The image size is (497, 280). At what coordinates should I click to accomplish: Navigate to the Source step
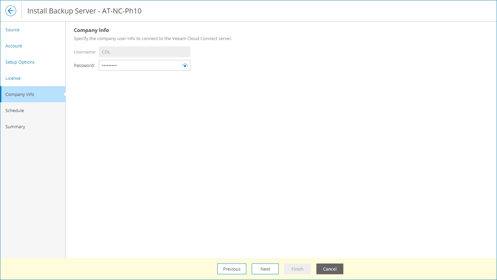(x=12, y=30)
